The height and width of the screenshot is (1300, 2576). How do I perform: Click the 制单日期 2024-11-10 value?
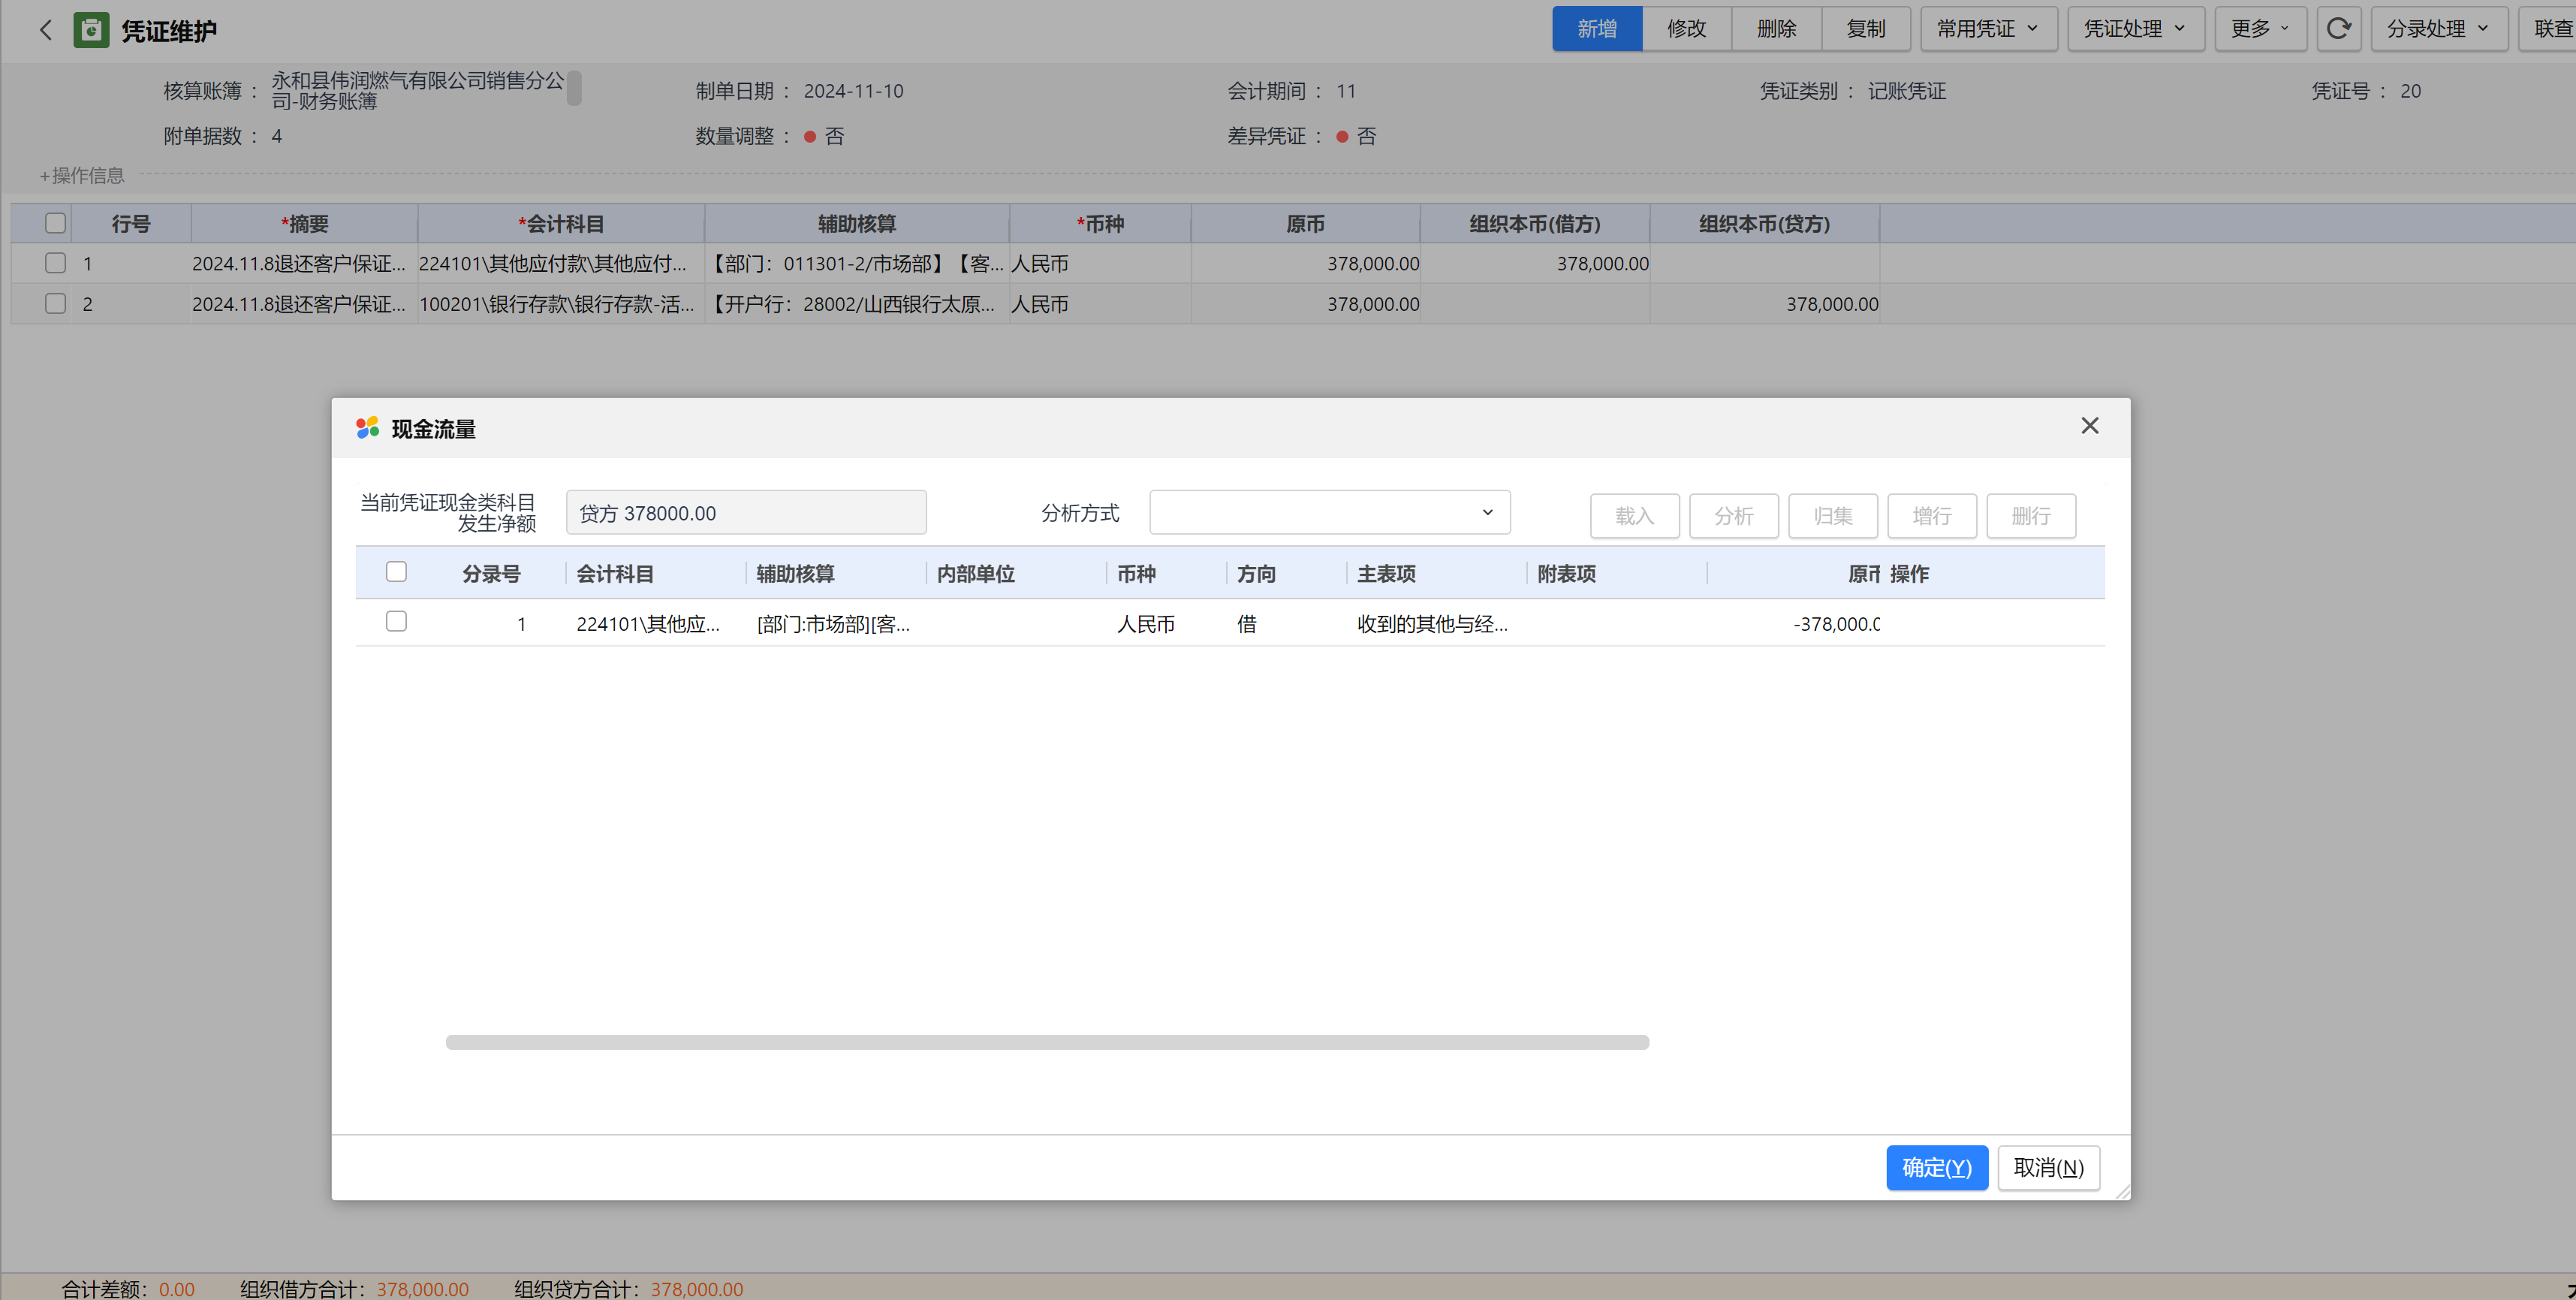point(853,91)
